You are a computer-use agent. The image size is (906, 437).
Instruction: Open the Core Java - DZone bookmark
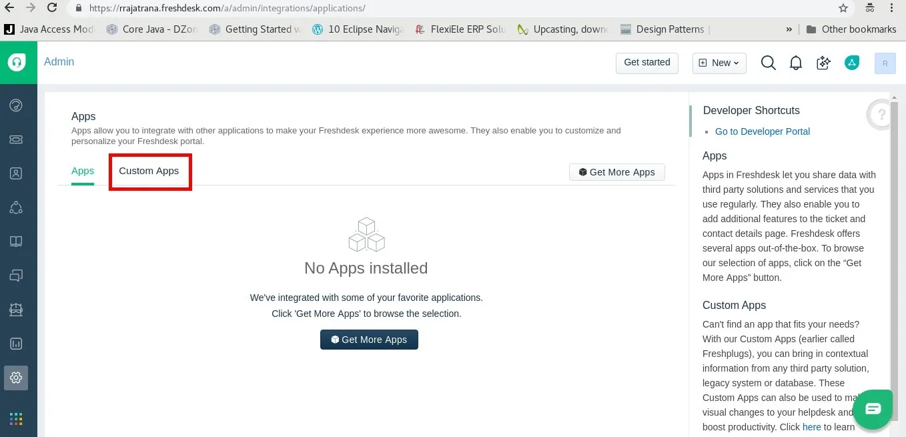click(152, 29)
